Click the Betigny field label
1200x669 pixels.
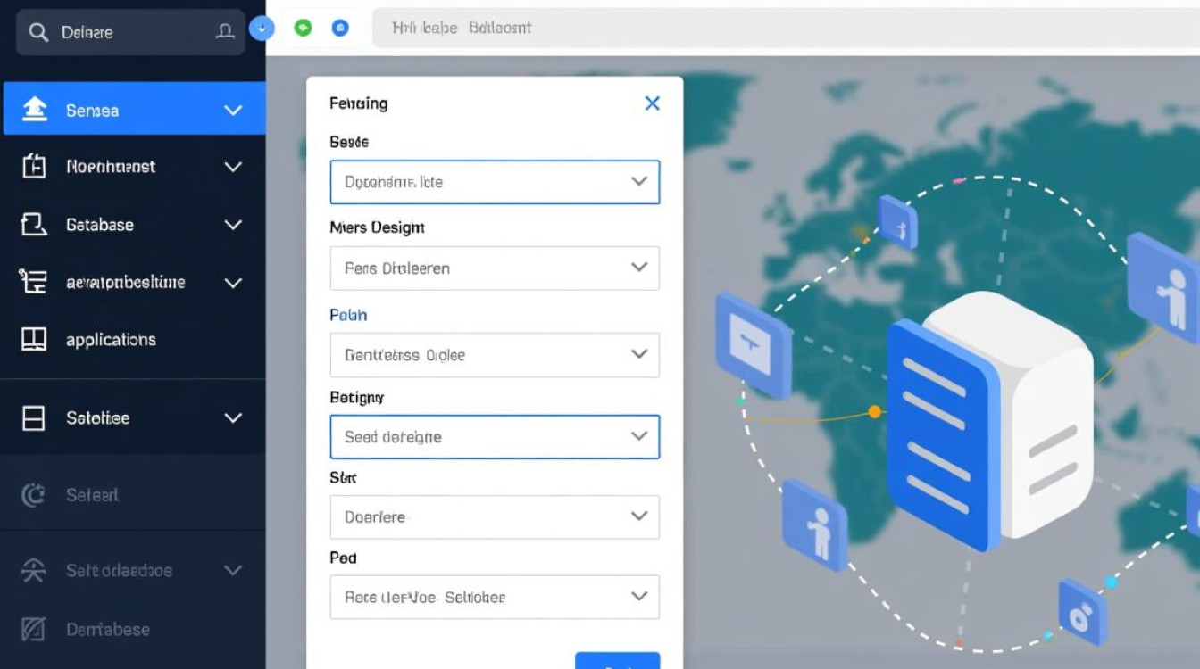tap(356, 397)
